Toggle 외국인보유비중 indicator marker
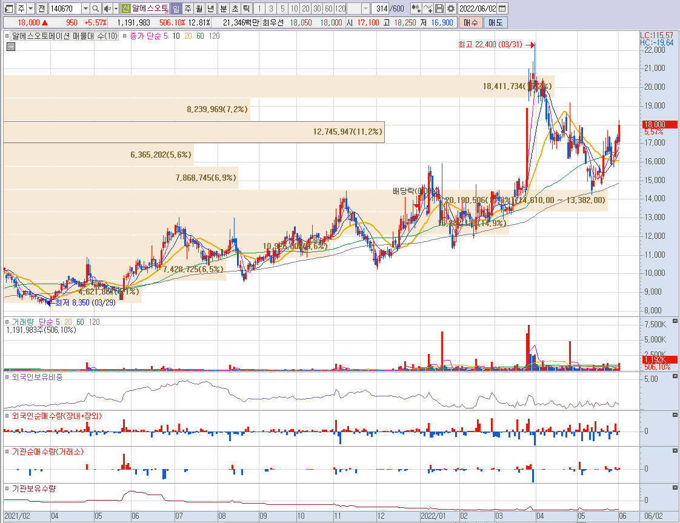 pos(7,378)
